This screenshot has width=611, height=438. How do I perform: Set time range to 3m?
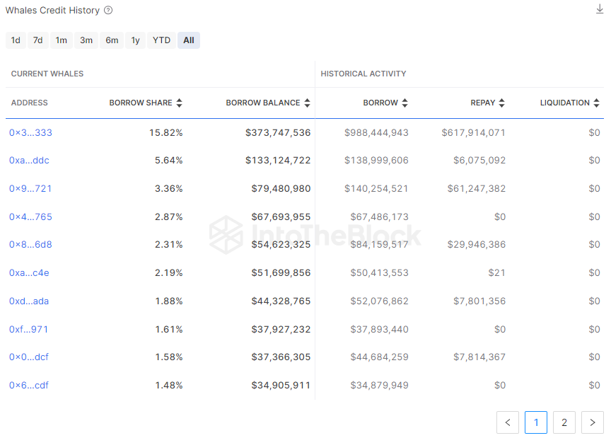(x=86, y=40)
